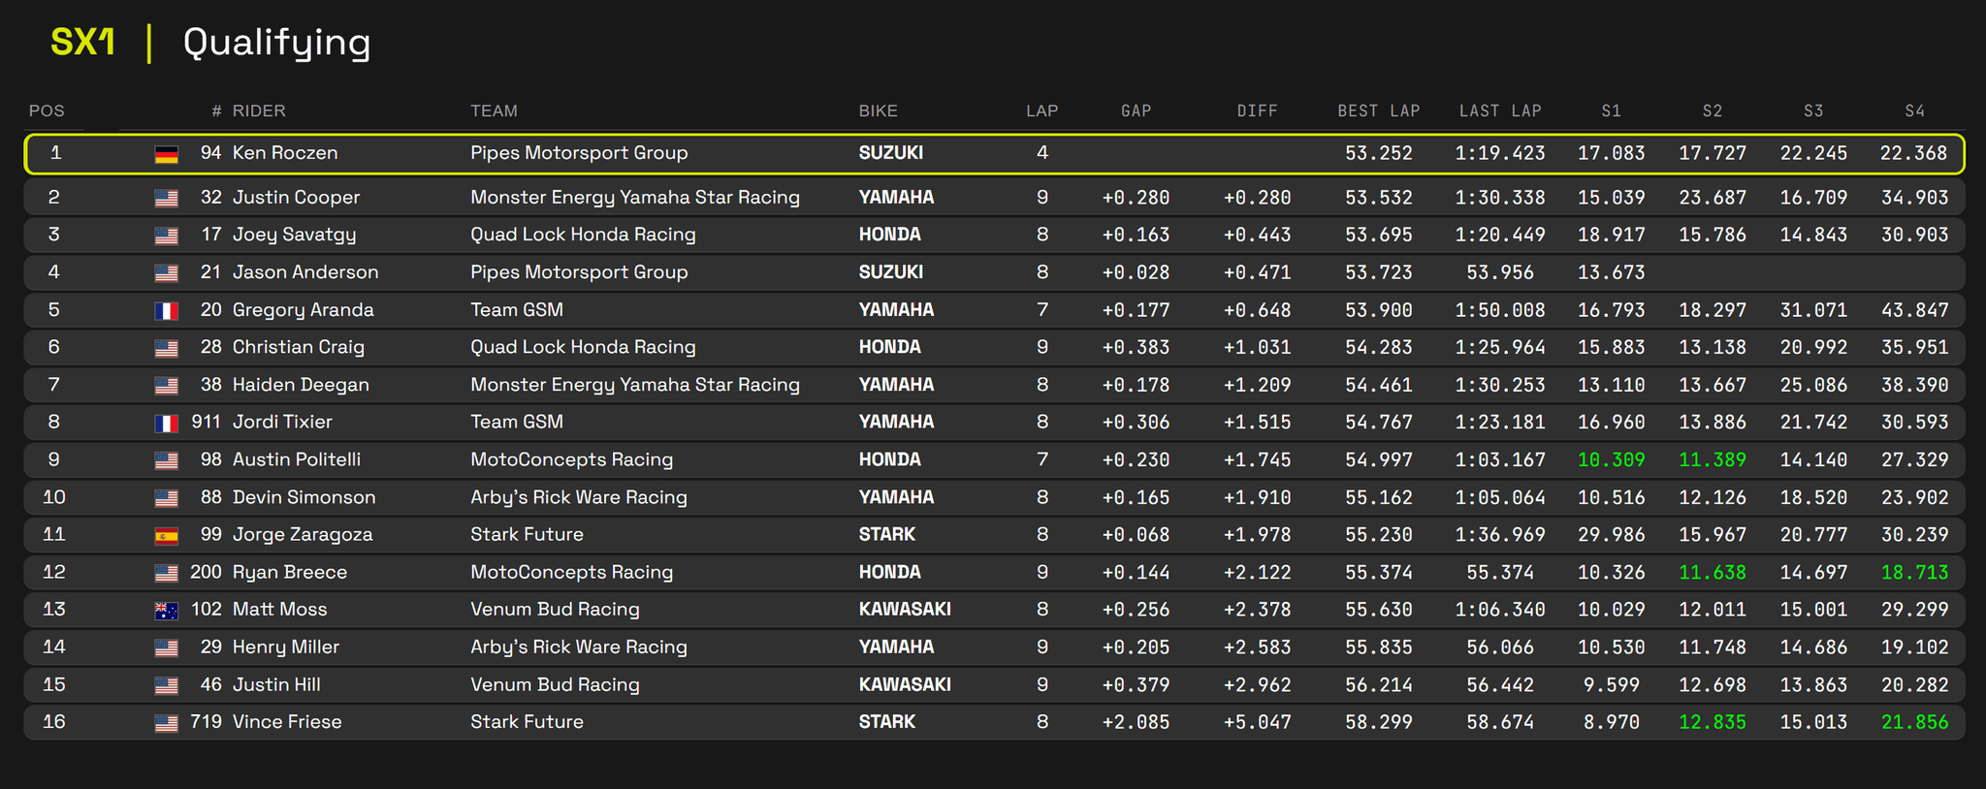
Task: Click the French flag next to Gregory Aranda
Action: (166, 311)
